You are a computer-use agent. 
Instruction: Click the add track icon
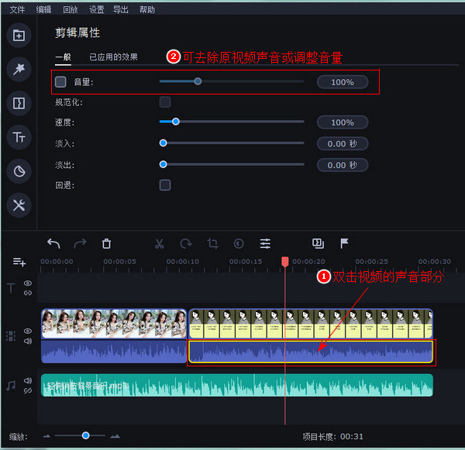coord(19,262)
